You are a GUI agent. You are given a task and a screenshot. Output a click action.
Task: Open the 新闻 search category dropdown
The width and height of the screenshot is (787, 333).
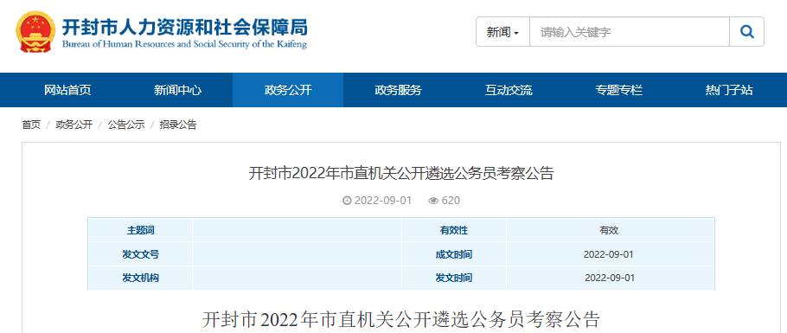[x=503, y=32]
